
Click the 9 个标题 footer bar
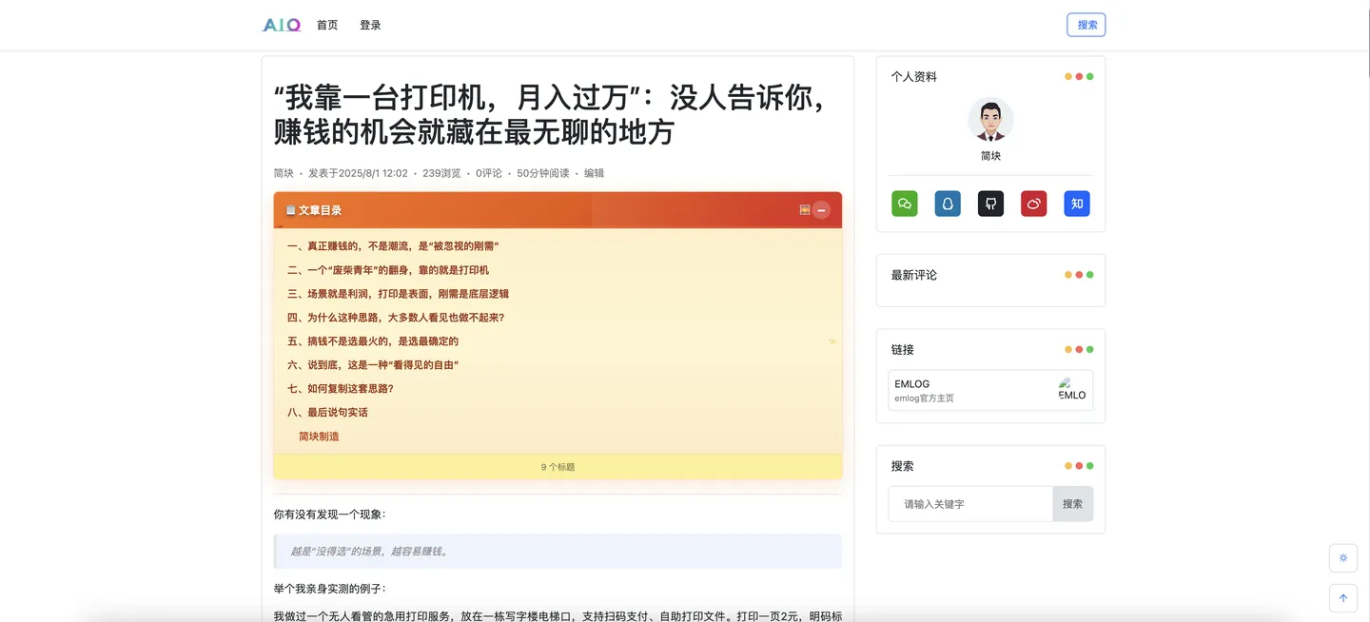558,467
